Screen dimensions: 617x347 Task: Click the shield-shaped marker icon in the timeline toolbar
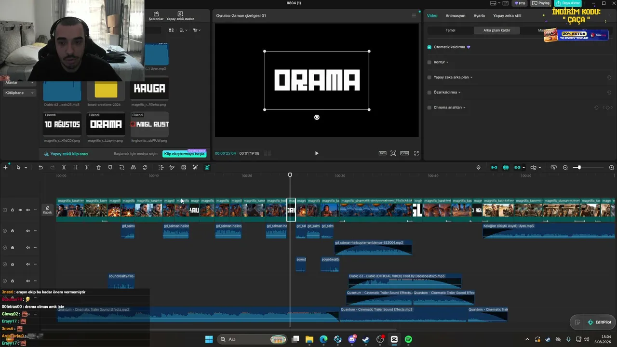tap(110, 167)
